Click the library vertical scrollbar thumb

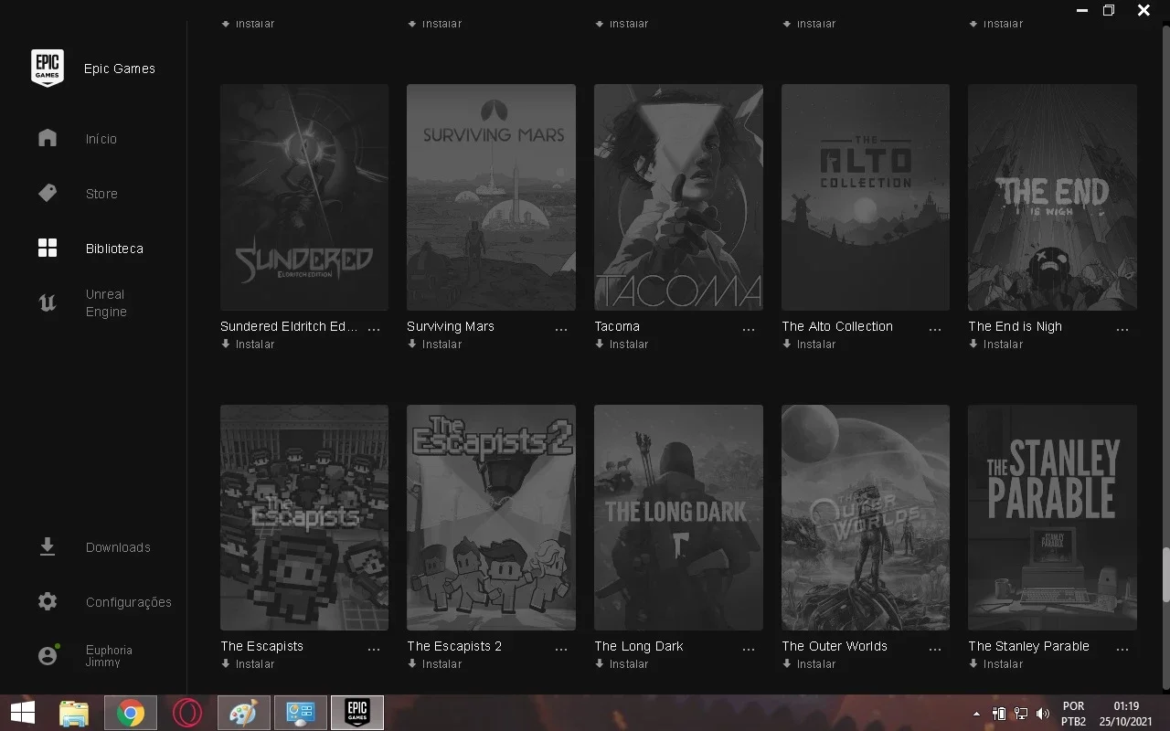(x=1165, y=574)
